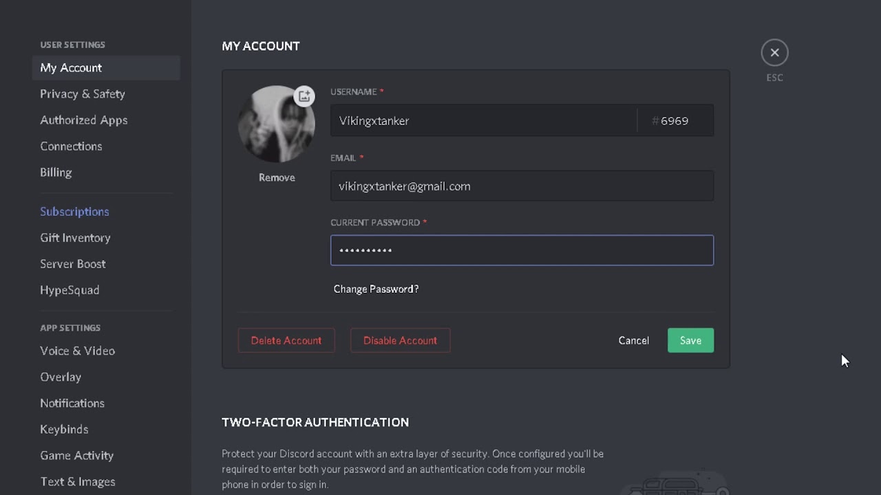881x495 pixels.
Task: Close settings with the ESC X icon
Action: pyautogui.click(x=774, y=52)
